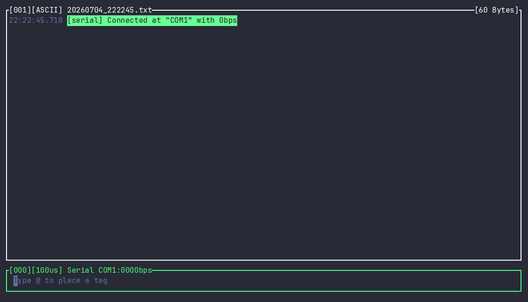Click the [ASCII] mode label

click(47, 10)
